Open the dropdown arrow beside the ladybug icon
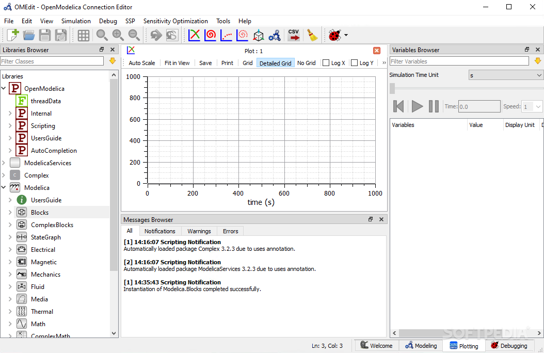Image resolution: width=544 pixels, height=353 pixels. click(346, 35)
